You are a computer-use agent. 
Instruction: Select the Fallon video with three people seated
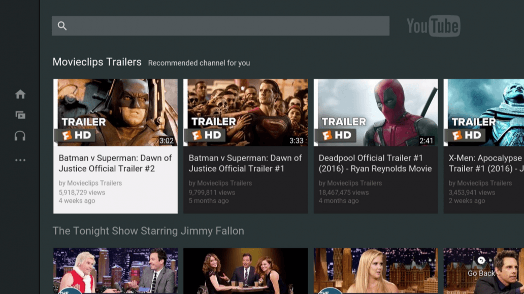tap(245, 271)
